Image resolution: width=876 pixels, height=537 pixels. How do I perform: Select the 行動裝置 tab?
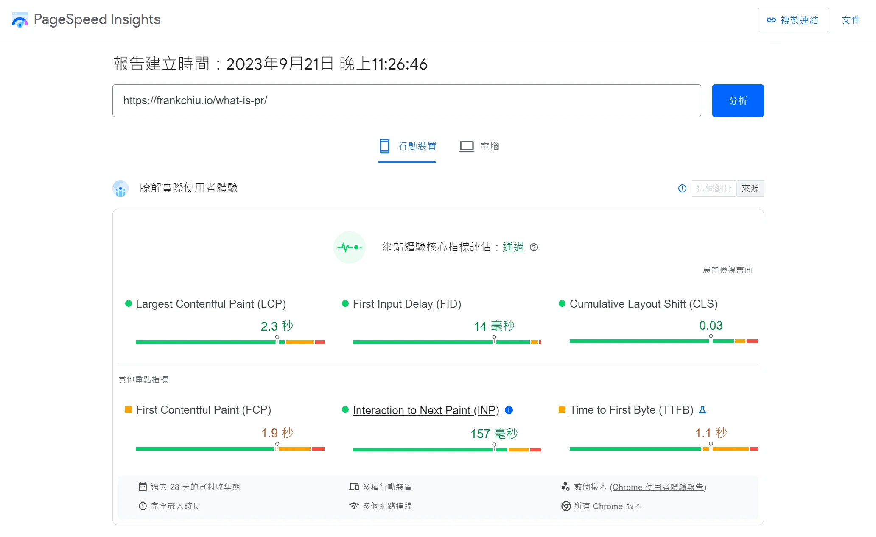406,146
